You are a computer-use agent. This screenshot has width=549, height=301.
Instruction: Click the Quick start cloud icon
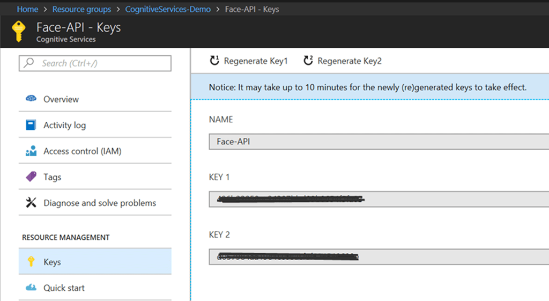point(31,288)
